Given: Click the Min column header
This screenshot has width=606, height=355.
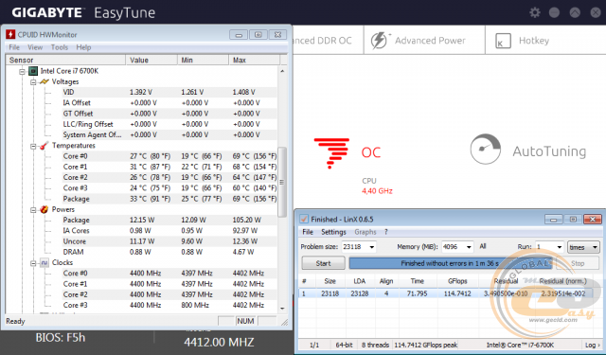Looking at the screenshot, I should coord(203,60).
